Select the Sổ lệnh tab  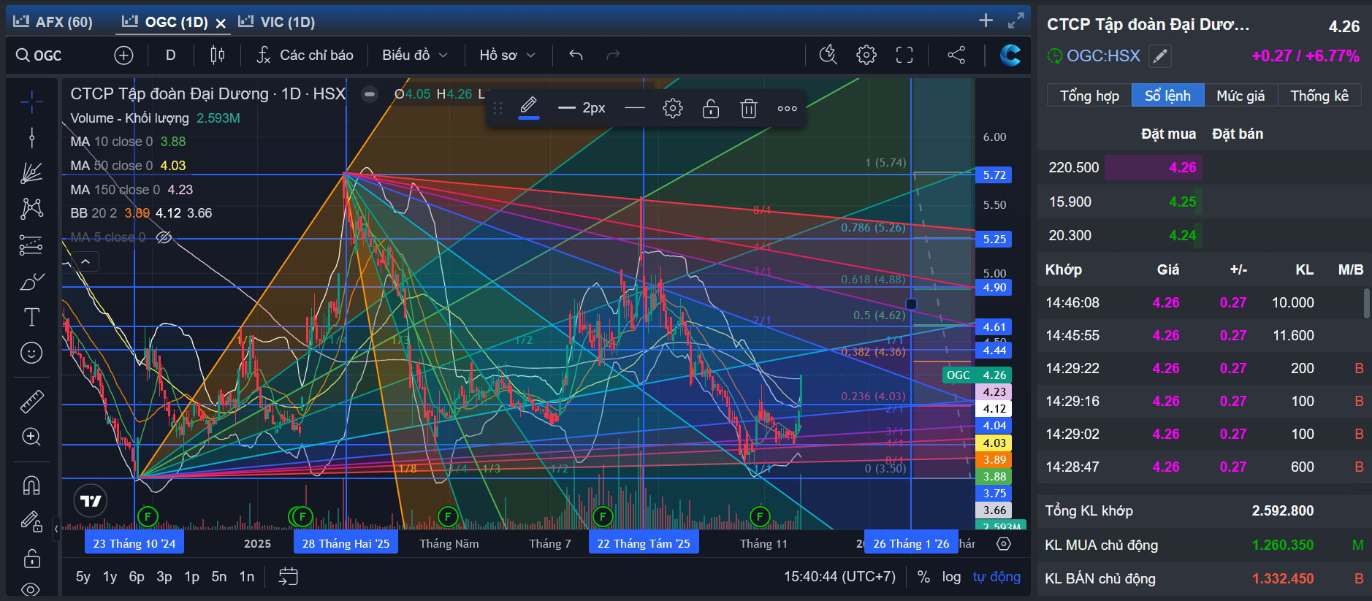click(1167, 96)
